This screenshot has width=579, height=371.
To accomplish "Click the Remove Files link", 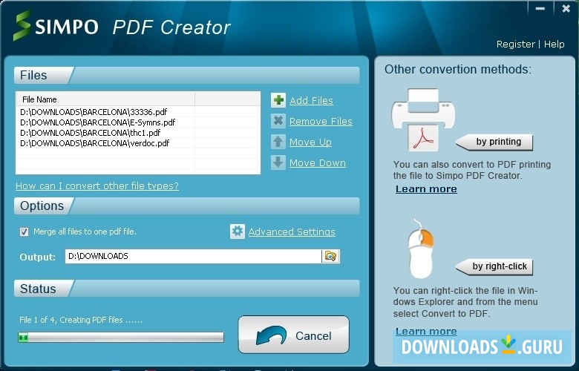I will 321,121.
